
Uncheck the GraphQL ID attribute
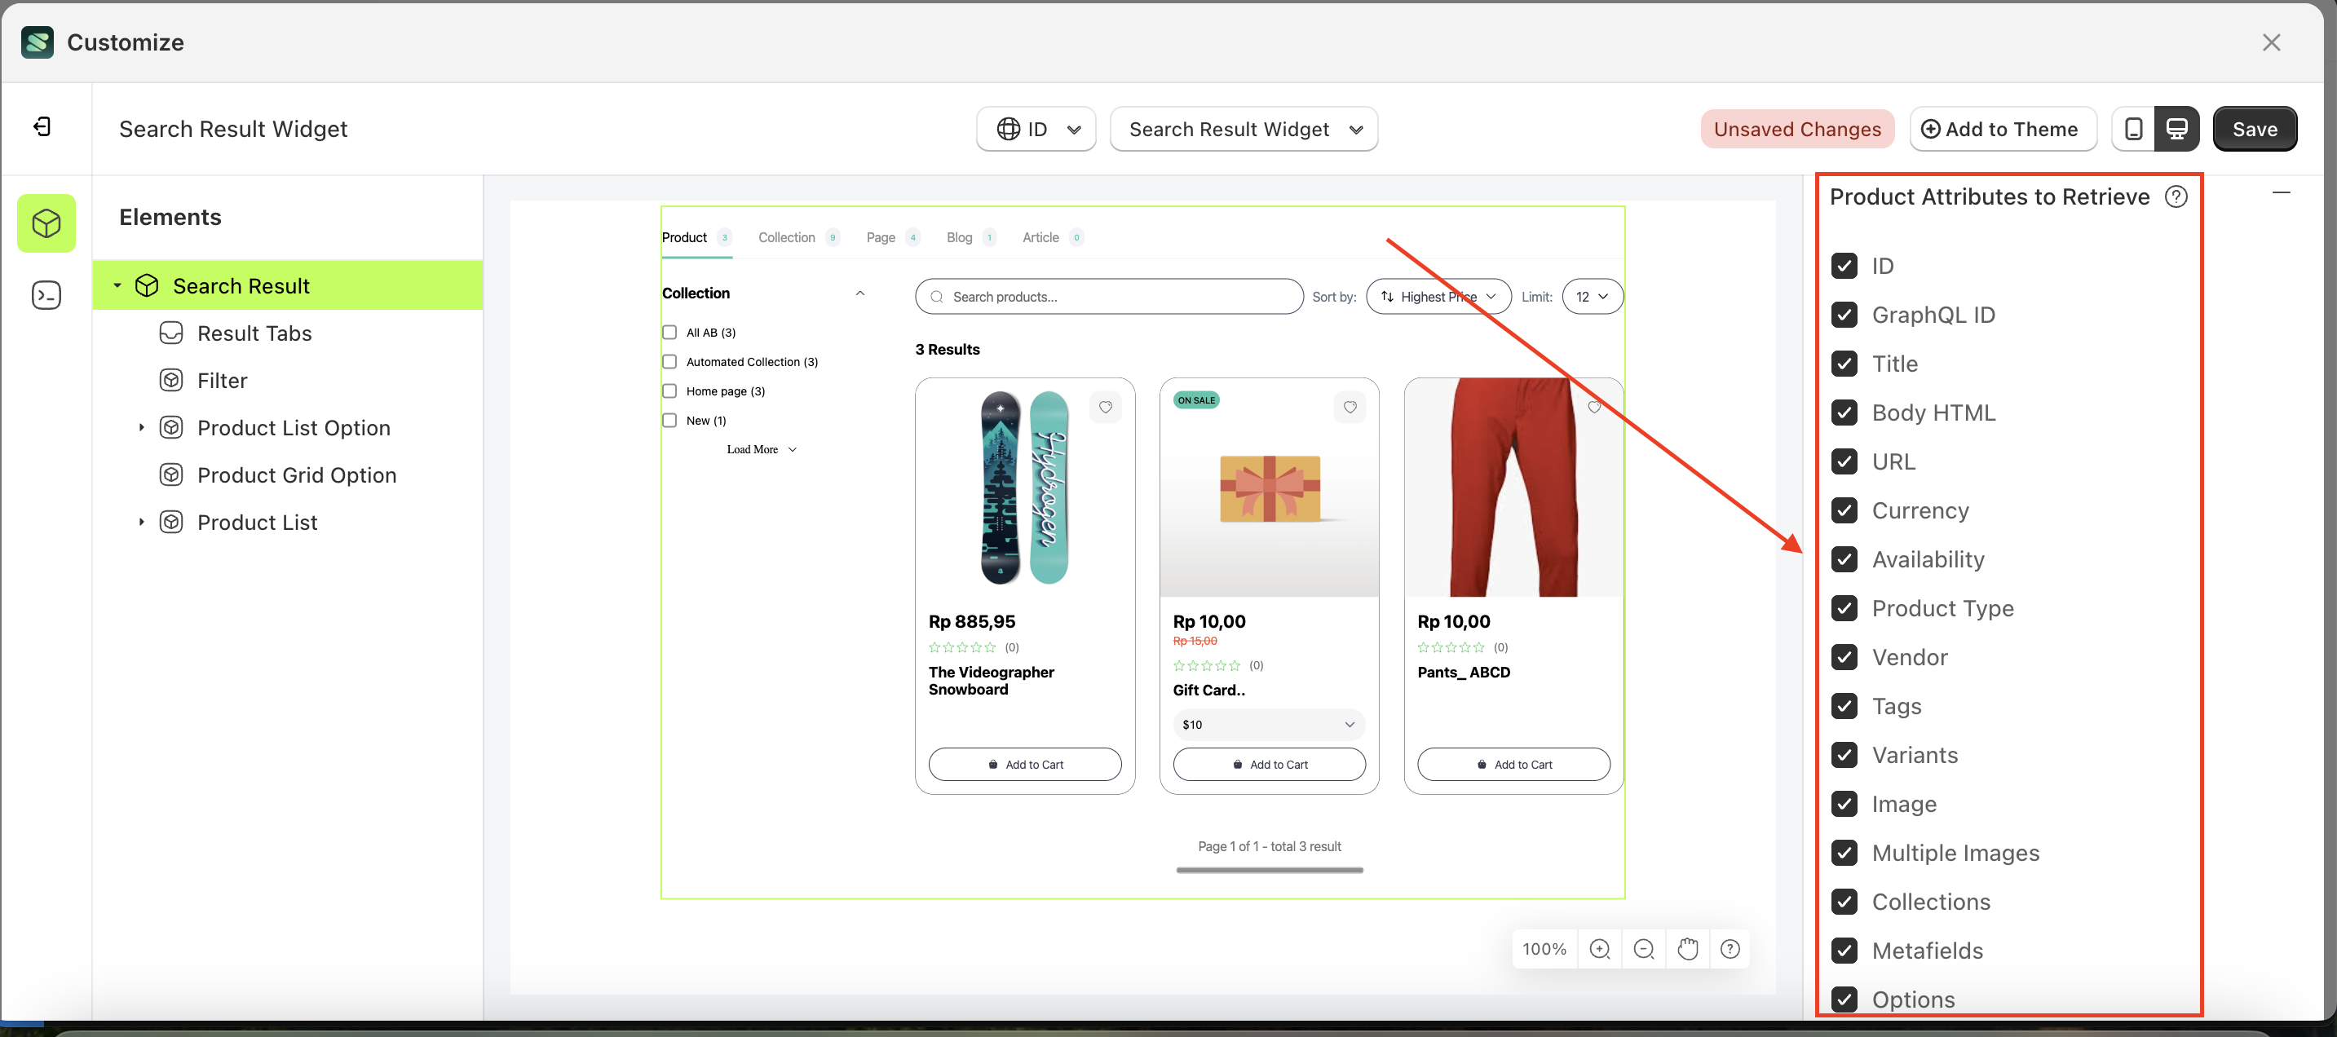pos(1844,315)
